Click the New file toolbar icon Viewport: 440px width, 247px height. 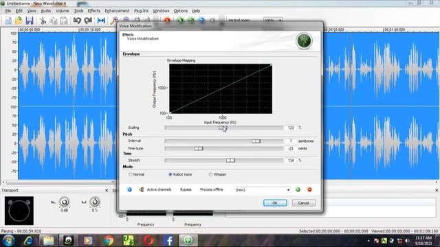pyautogui.click(x=8, y=21)
